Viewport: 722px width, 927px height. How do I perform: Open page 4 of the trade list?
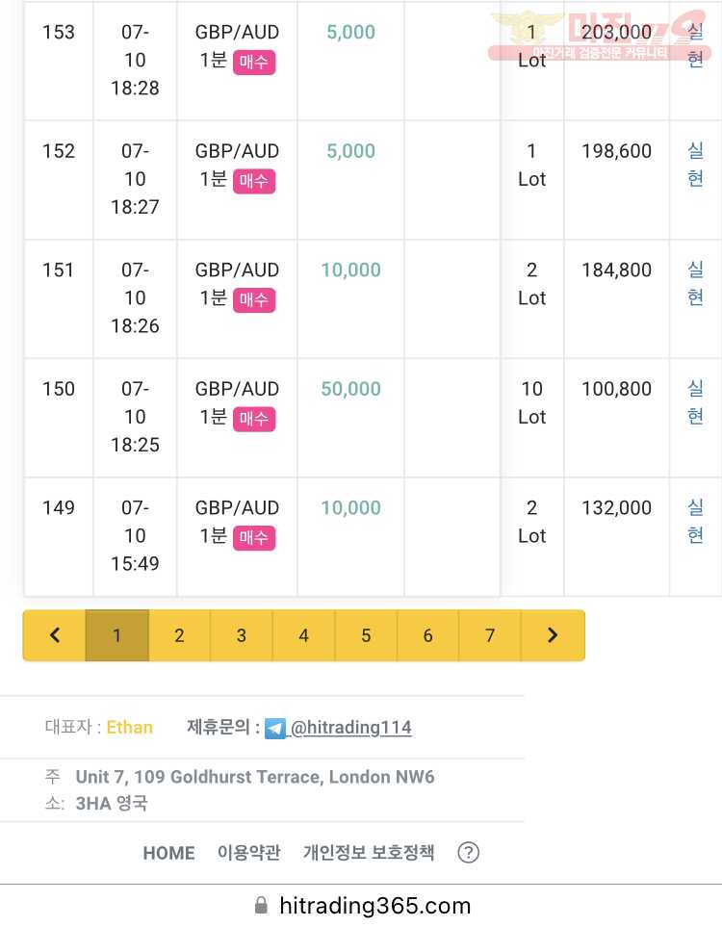tap(304, 635)
